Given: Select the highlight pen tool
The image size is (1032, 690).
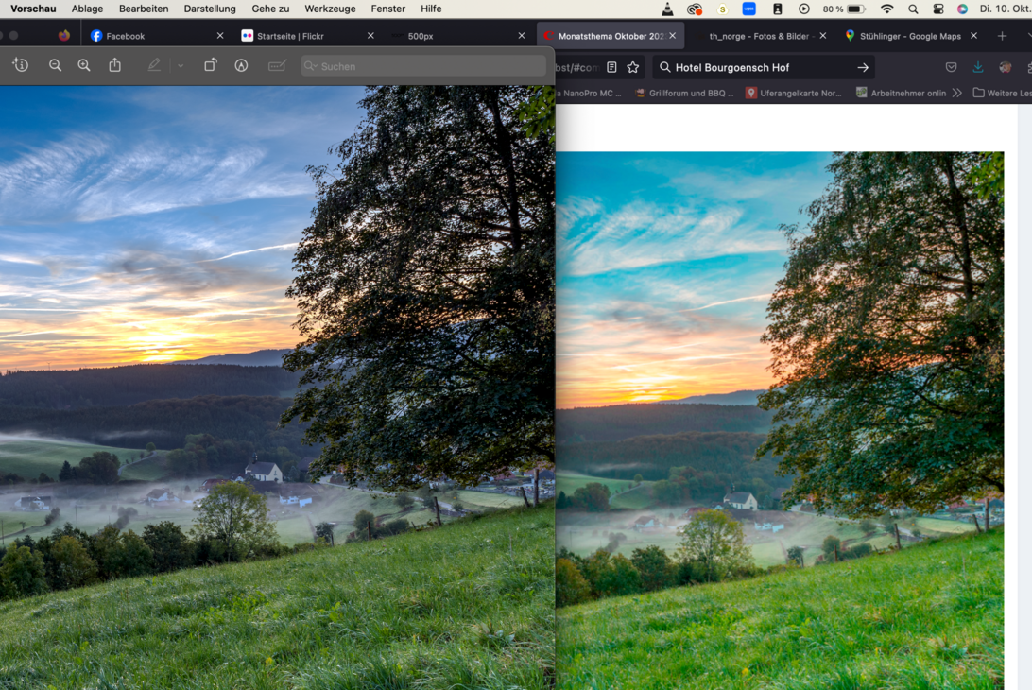Looking at the screenshot, I should 155,66.
